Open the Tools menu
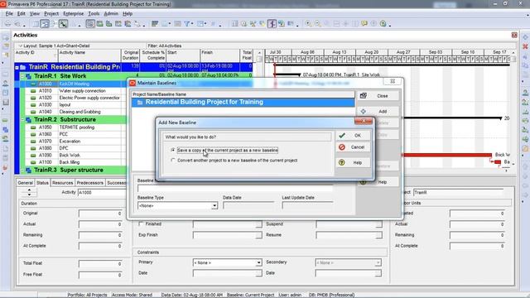Screen dimensions: 530x298 [x=94, y=14]
